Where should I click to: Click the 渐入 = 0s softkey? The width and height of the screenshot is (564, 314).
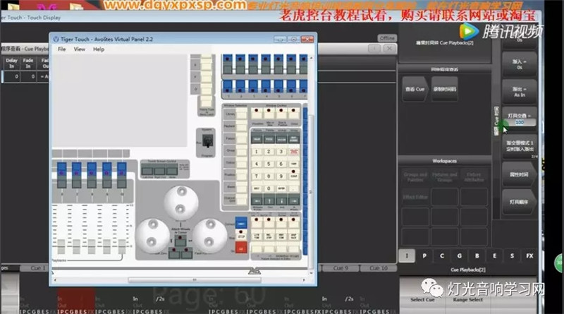[520, 64]
